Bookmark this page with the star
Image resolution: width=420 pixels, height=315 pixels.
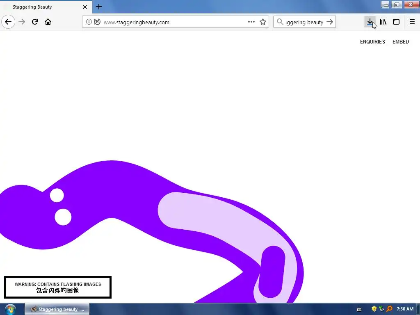(263, 22)
